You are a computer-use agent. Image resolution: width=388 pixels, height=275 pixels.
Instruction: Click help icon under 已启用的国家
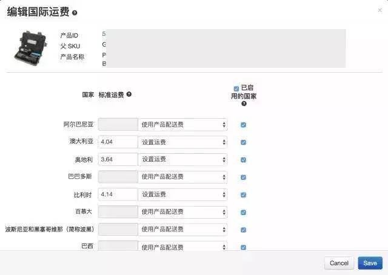click(244, 104)
